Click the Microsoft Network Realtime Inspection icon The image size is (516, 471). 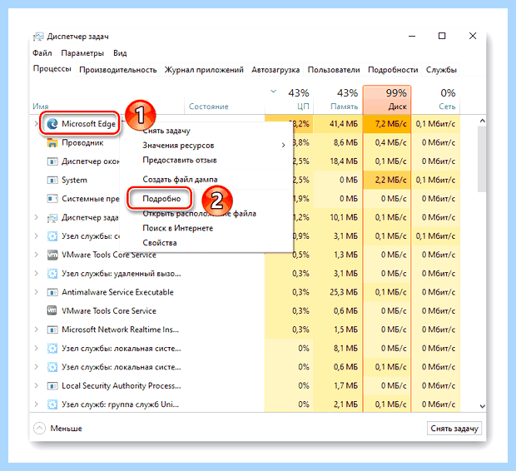[52, 330]
